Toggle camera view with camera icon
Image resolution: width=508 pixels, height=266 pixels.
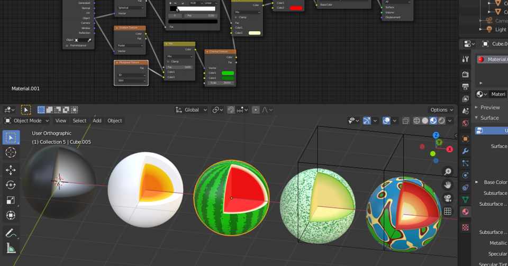click(x=448, y=198)
